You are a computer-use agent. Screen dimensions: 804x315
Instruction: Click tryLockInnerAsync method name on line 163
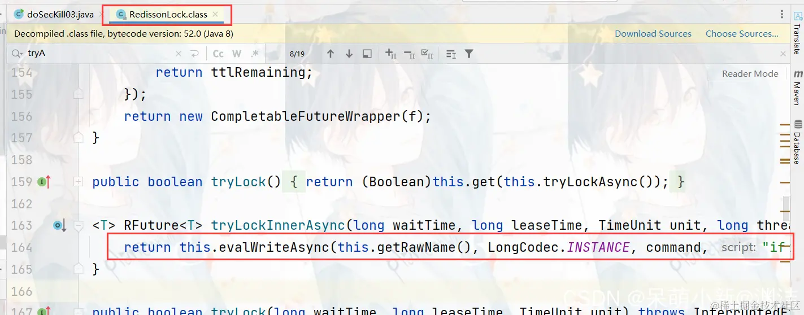point(277,225)
